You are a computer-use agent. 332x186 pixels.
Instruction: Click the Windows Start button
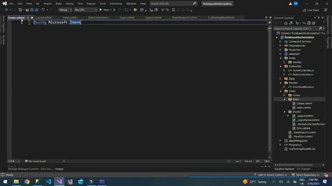tap(5, 181)
